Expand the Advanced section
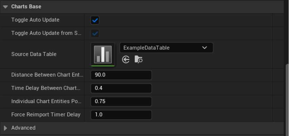This screenshot has height=136, width=289. tap(5, 128)
